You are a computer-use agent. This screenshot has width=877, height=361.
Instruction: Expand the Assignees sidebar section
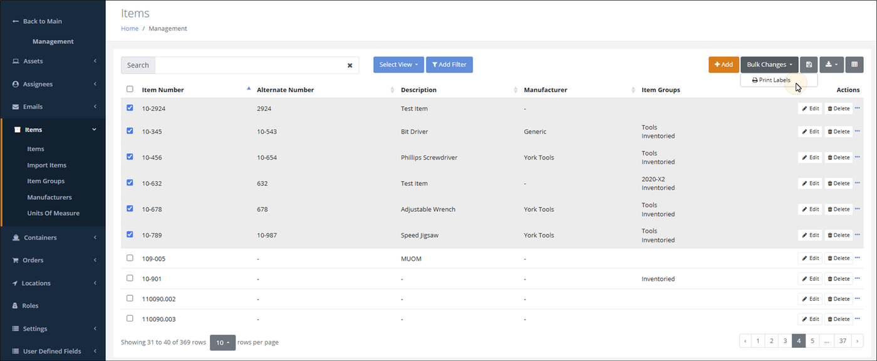(x=53, y=84)
